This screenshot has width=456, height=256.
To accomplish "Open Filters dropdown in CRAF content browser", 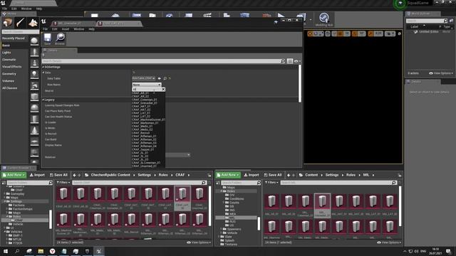I will (x=63, y=183).
